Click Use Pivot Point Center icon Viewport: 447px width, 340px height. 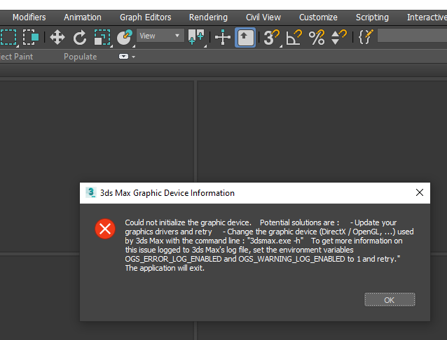pyautogui.click(x=196, y=37)
